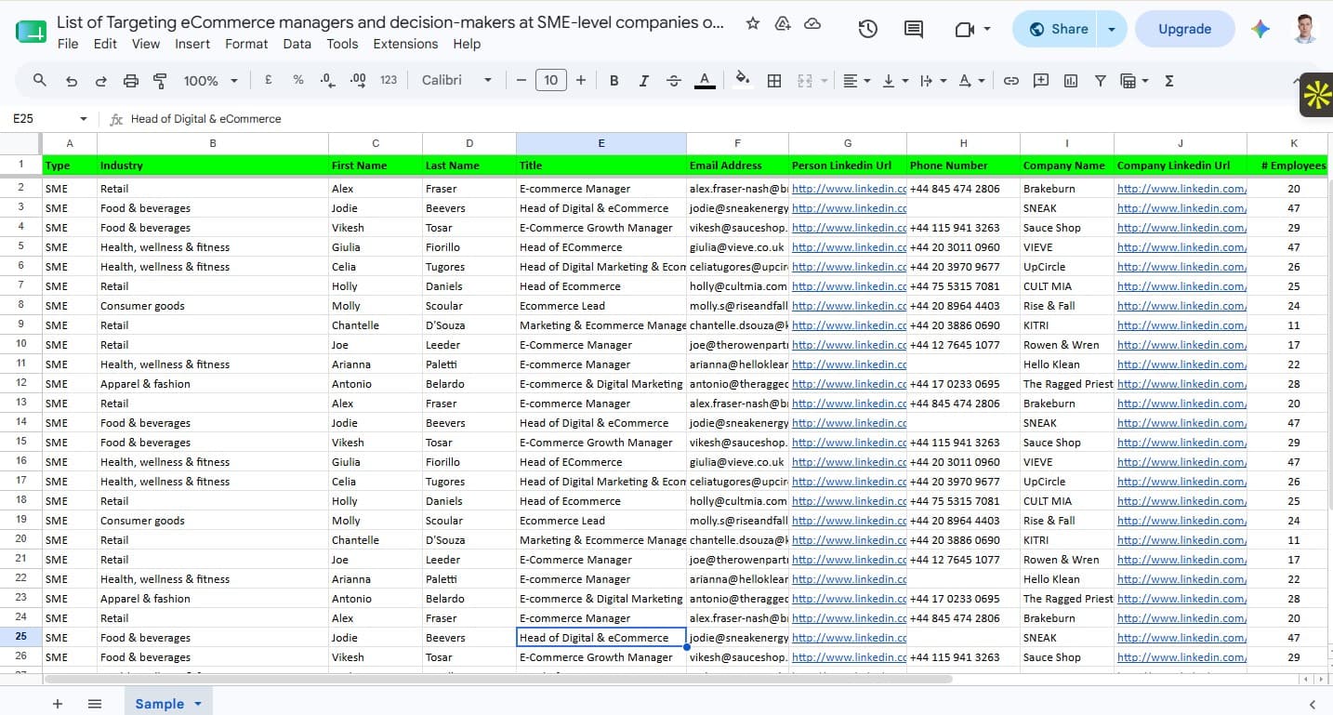Open the Data menu
The width and height of the screenshot is (1333, 715).
pos(297,44)
